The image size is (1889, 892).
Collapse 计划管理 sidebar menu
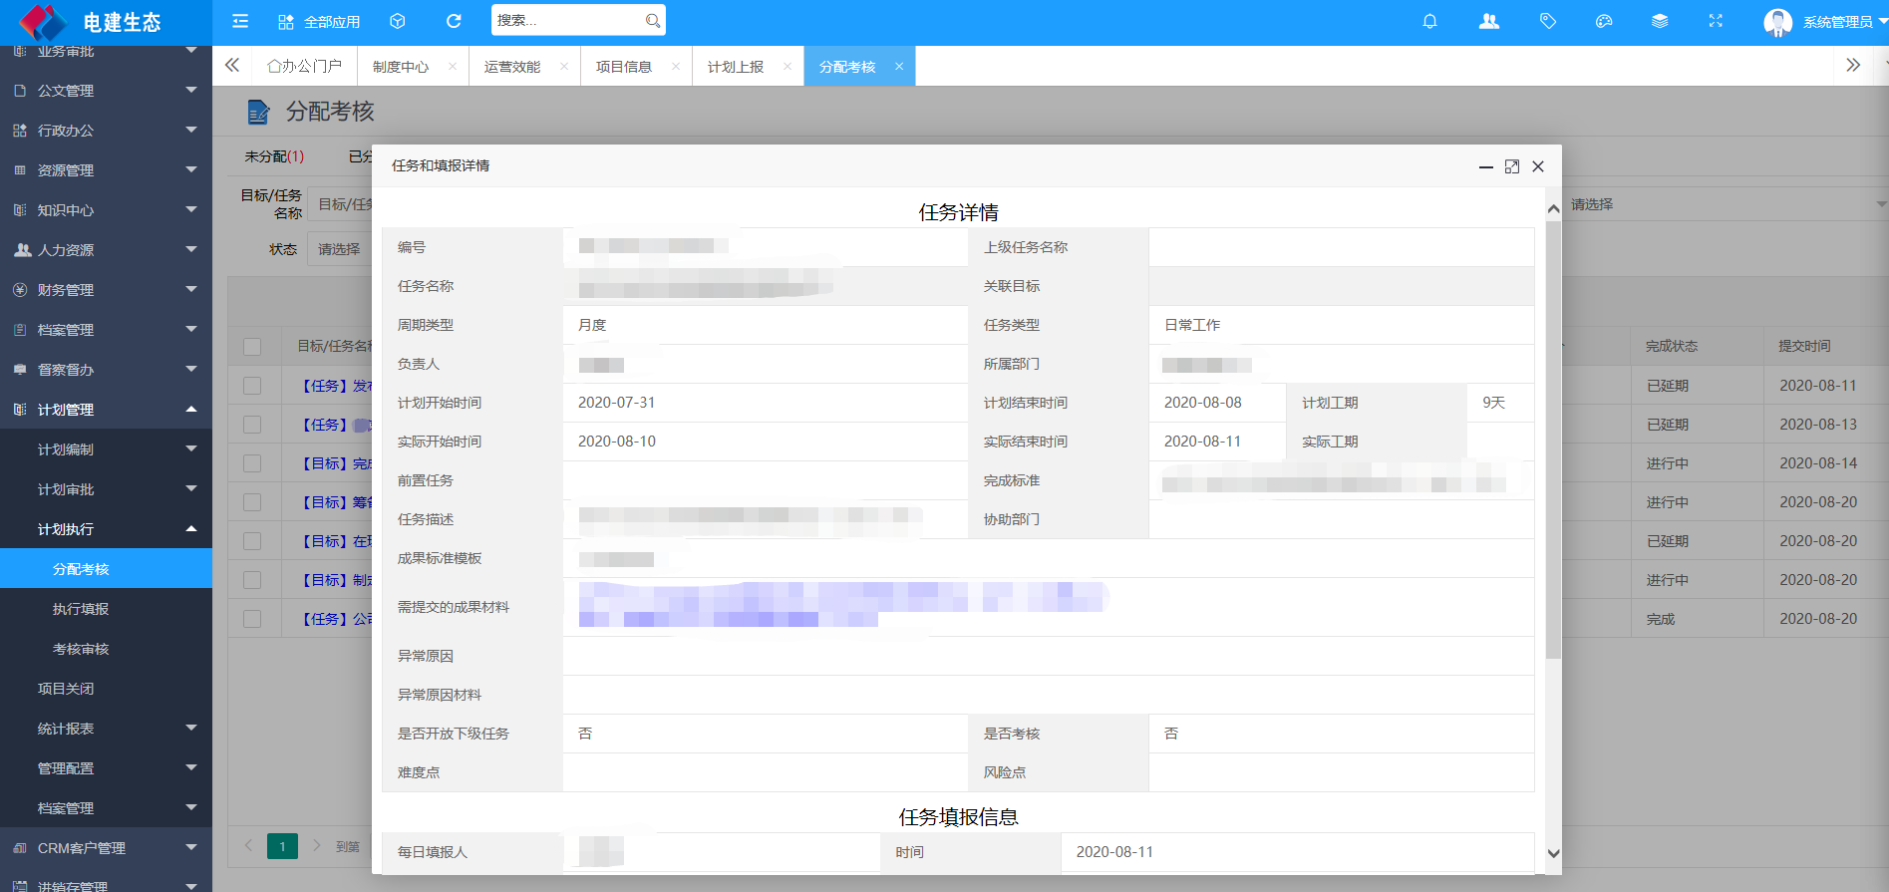tap(106, 410)
